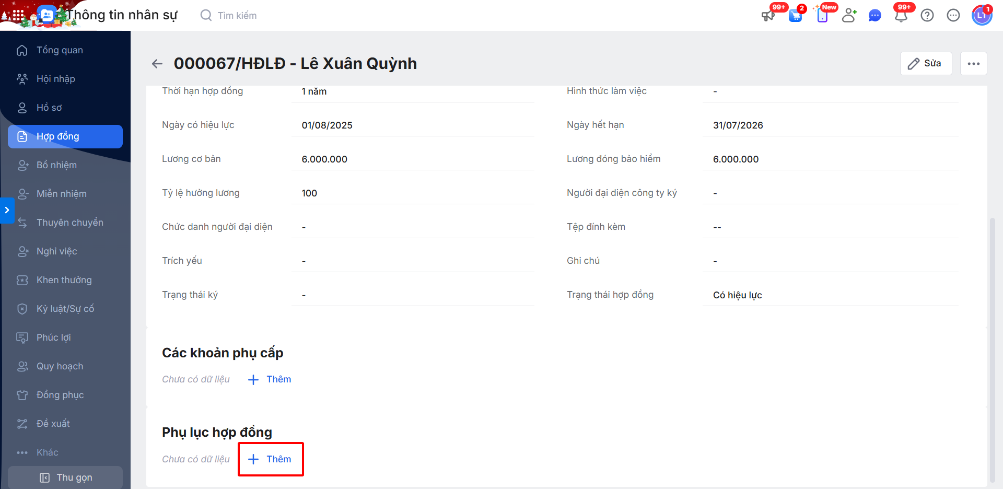
Task: Click the Tìm kiếm search field
Action: [x=237, y=16]
